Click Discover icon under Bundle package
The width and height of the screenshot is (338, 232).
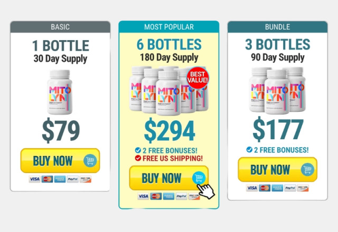303,188
